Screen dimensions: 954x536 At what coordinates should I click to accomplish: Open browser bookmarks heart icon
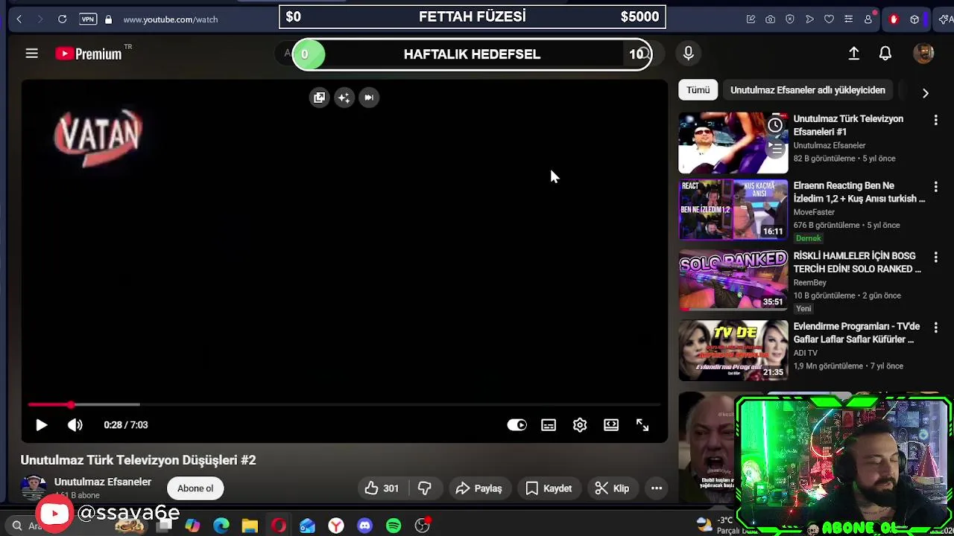tap(829, 19)
